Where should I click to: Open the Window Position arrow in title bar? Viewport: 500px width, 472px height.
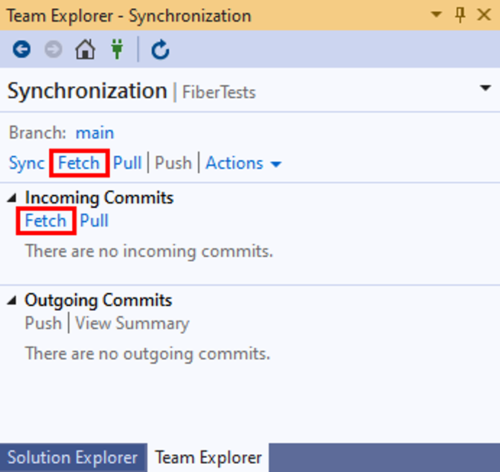[x=437, y=15]
